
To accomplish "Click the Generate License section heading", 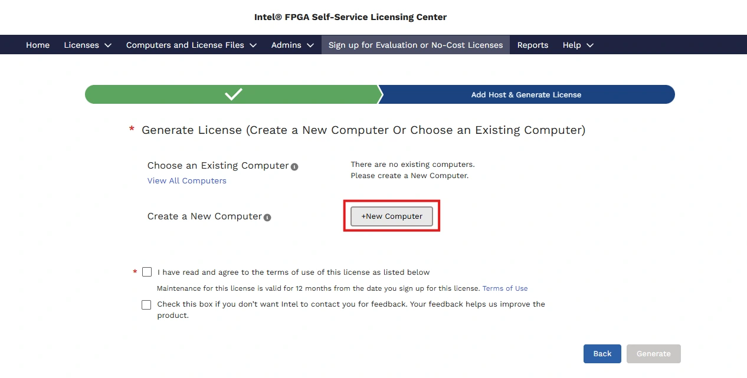I will pyautogui.click(x=363, y=130).
